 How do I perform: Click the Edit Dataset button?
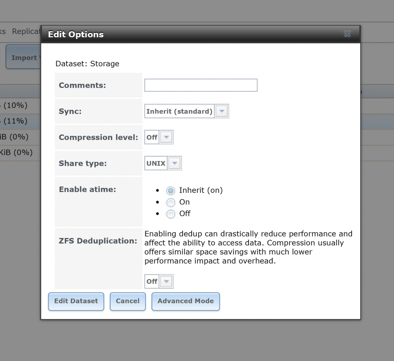[x=76, y=301]
